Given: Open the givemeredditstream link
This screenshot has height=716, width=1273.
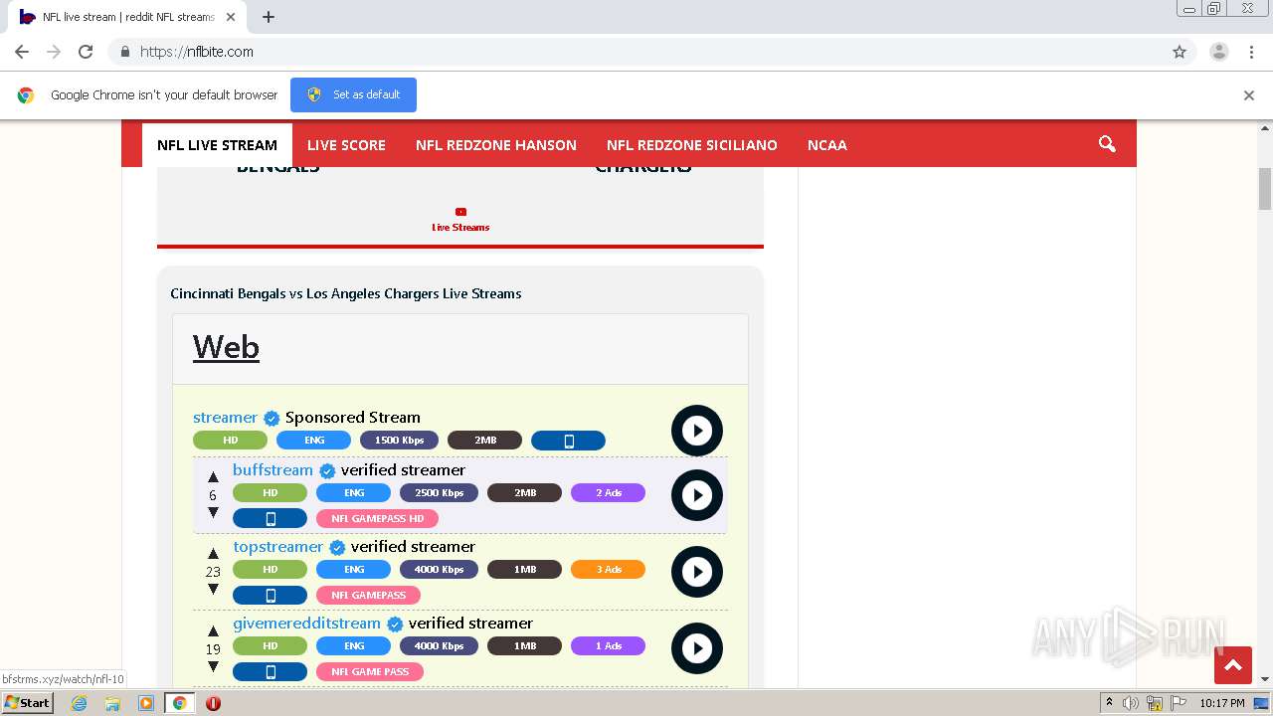Looking at the screenshot, I should pyautogui.click(x=306, y=624).
